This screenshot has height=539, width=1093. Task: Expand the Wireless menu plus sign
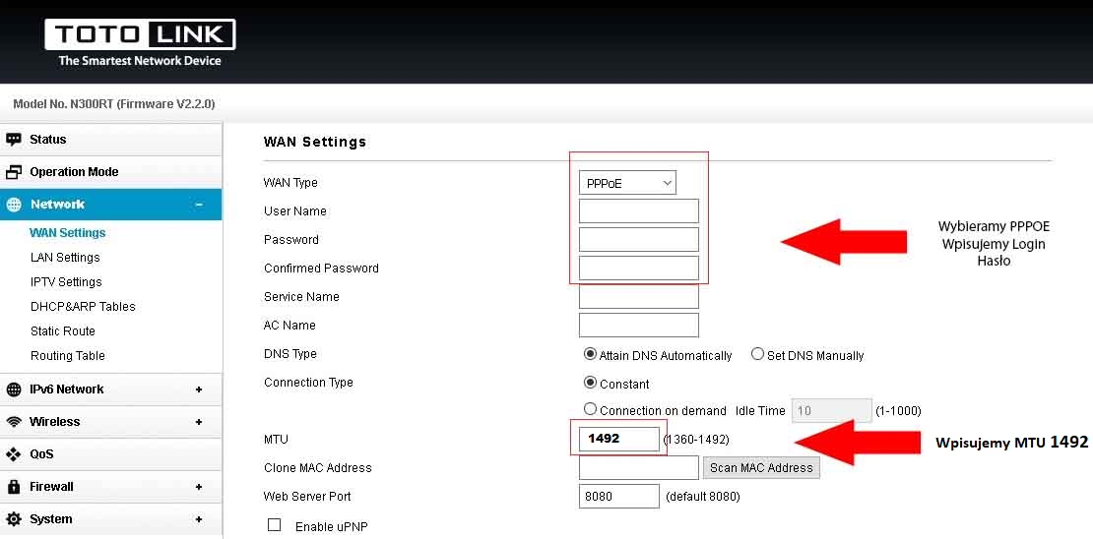coord(199,422)
